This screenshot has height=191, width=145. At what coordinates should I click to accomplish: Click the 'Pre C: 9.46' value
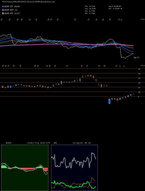tap(90, 13)
